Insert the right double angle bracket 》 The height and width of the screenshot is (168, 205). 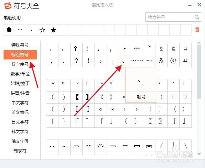(x=113, y=97)
